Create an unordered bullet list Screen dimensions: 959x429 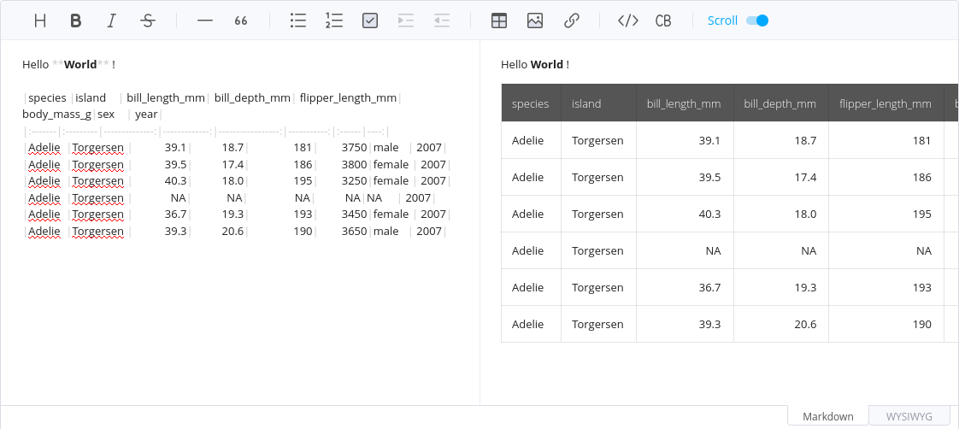click(x=298, y=21)
